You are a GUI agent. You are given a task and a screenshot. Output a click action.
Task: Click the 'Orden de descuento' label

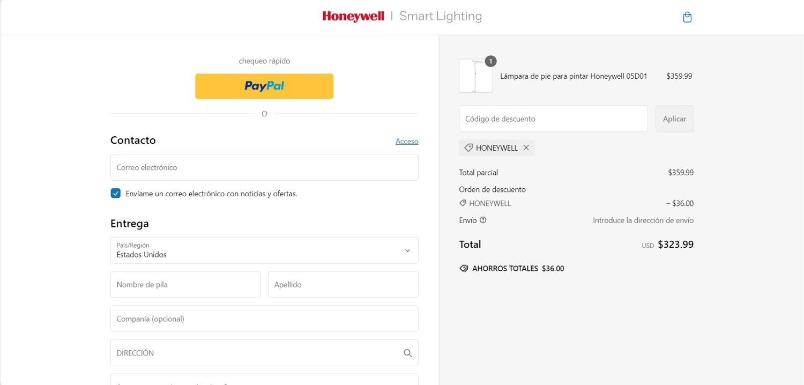493,190
